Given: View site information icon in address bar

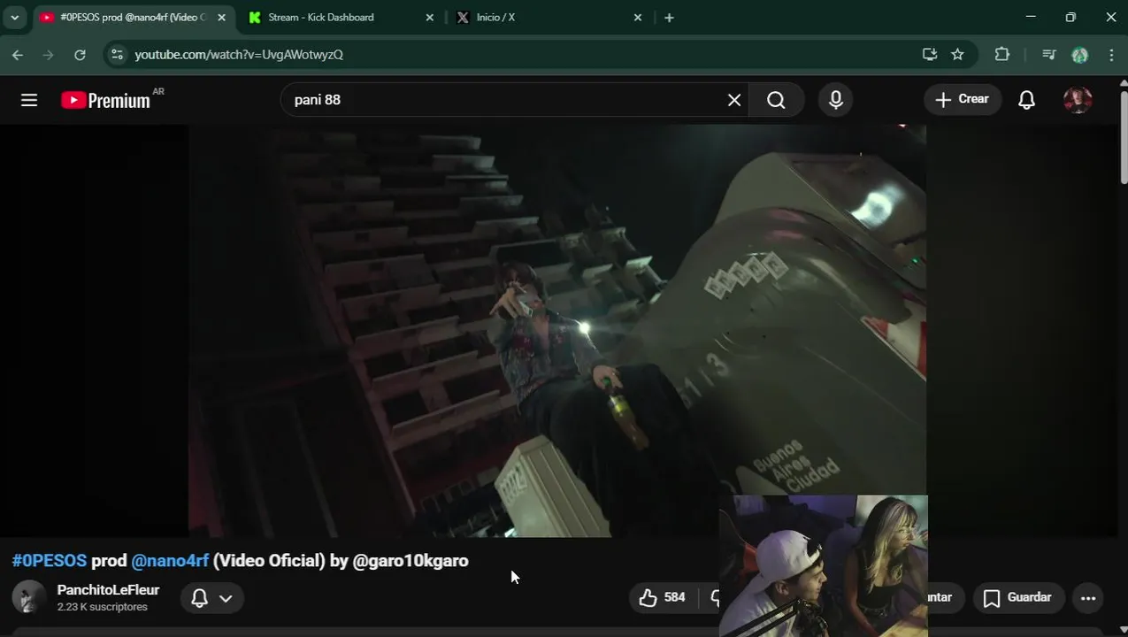Looking at the screenshot, I should 117,55.
